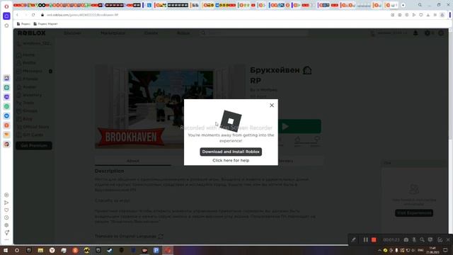Open File Explorer from the taskbar
This screenshot has height=255, width=453.
pyautogui.click(x=40, y=250)
